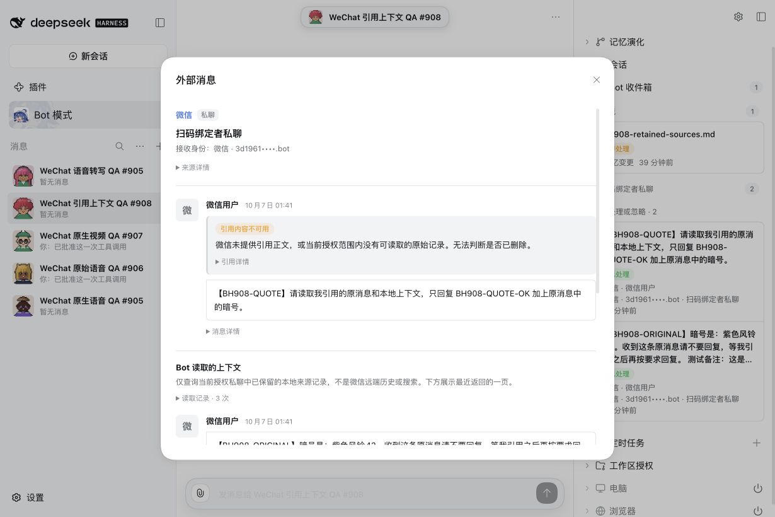The height and width of the screenshot is (517, 775).
Task: Click the BH908-QUOTE message bubble in the dialog
Action: click(x=401, y=300)
